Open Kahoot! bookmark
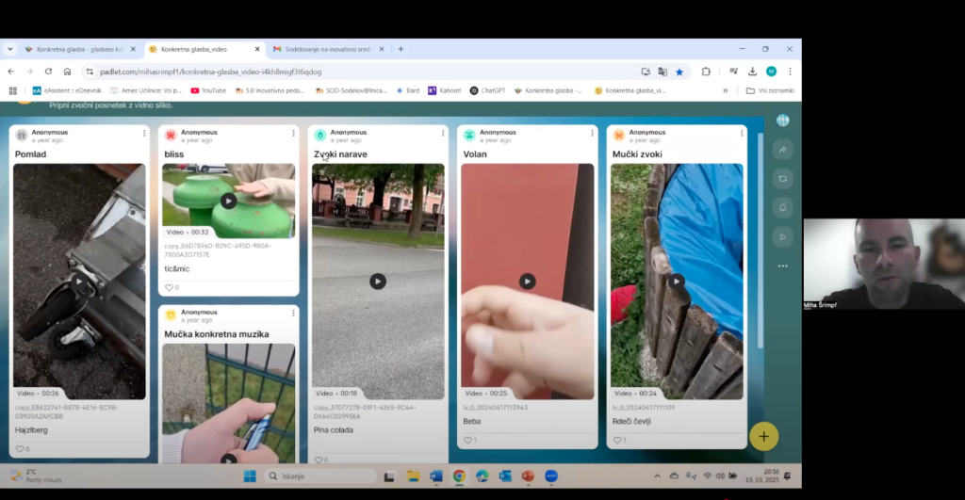 click(x=445, y=90)
